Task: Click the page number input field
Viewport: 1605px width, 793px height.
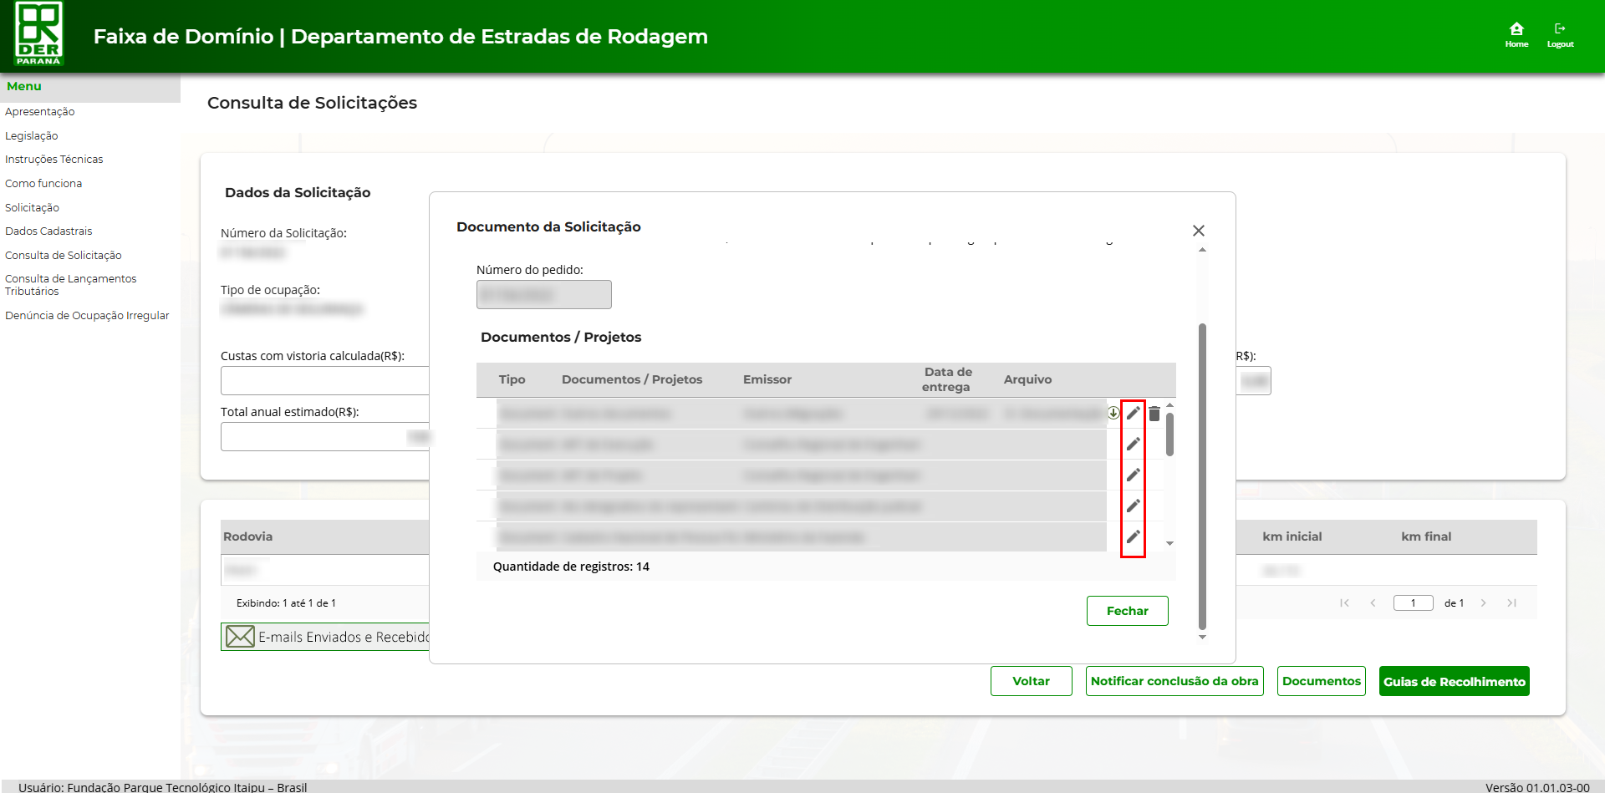Action: 1413,603
